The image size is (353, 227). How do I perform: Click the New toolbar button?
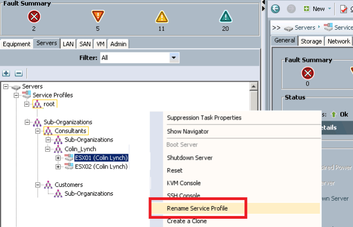(318, 9)
